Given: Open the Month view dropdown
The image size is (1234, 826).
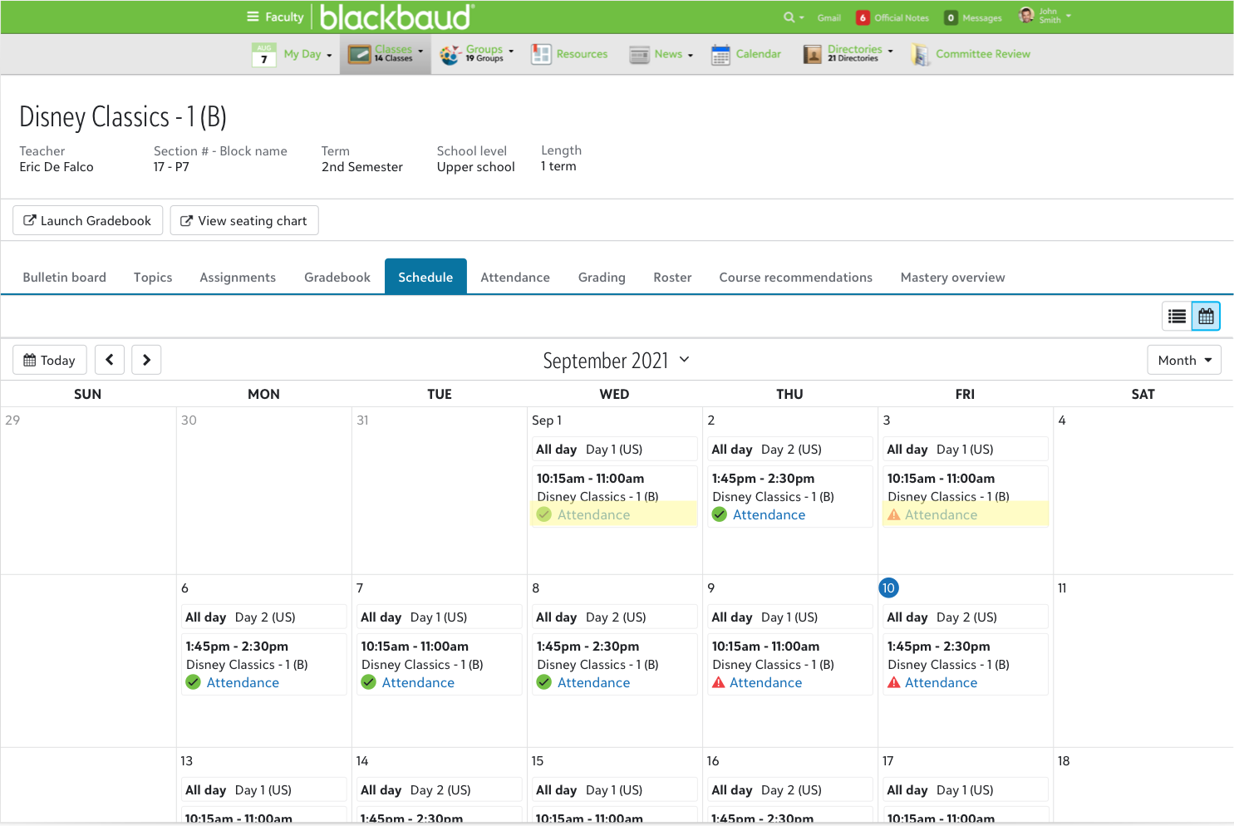Looking at the screenshot, I should click(x=1184, y=360).
